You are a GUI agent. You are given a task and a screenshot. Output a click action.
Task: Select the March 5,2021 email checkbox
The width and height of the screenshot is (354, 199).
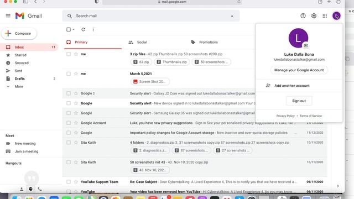(x=69, y=74)
